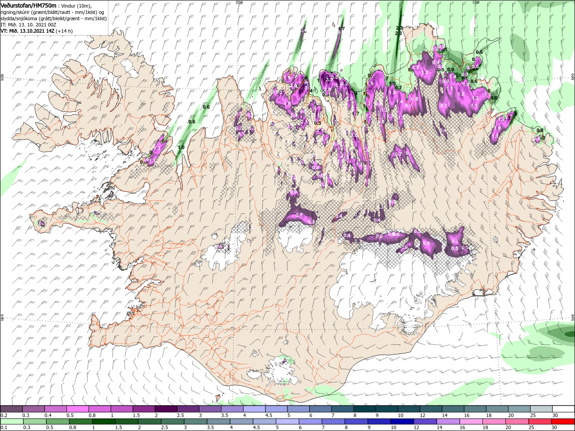Select the pale green bottom-row swatch at 0.1
The image size is (575, 431).
tap(11, 422)
